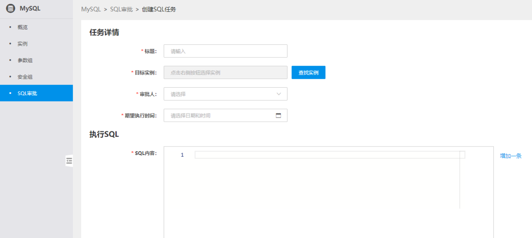
Task: Click the 创建SQL任务 breadcrumb text
Action: 159,9
